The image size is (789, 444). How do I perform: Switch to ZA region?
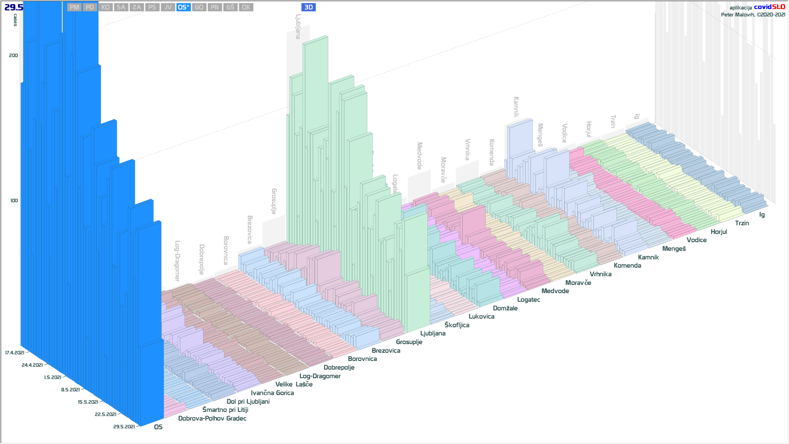click(136, 7)
